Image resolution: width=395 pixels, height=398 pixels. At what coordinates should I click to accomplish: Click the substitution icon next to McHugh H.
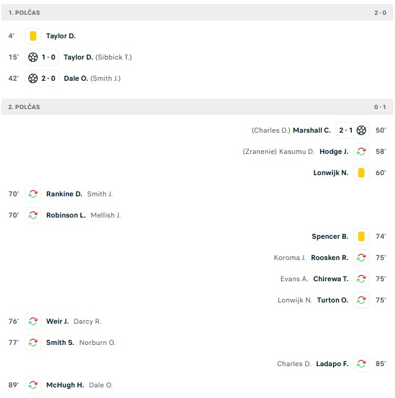click(33, 385)
